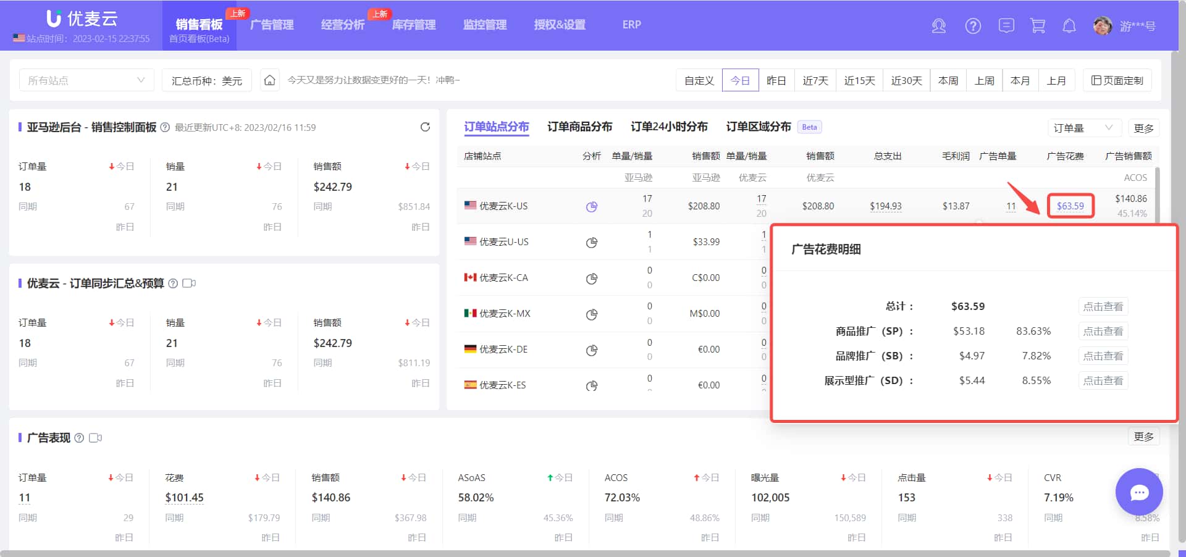1186x557 pixels.
Task: Expand the 所有站点 site dropdown
Action: (x=86, y=80)
